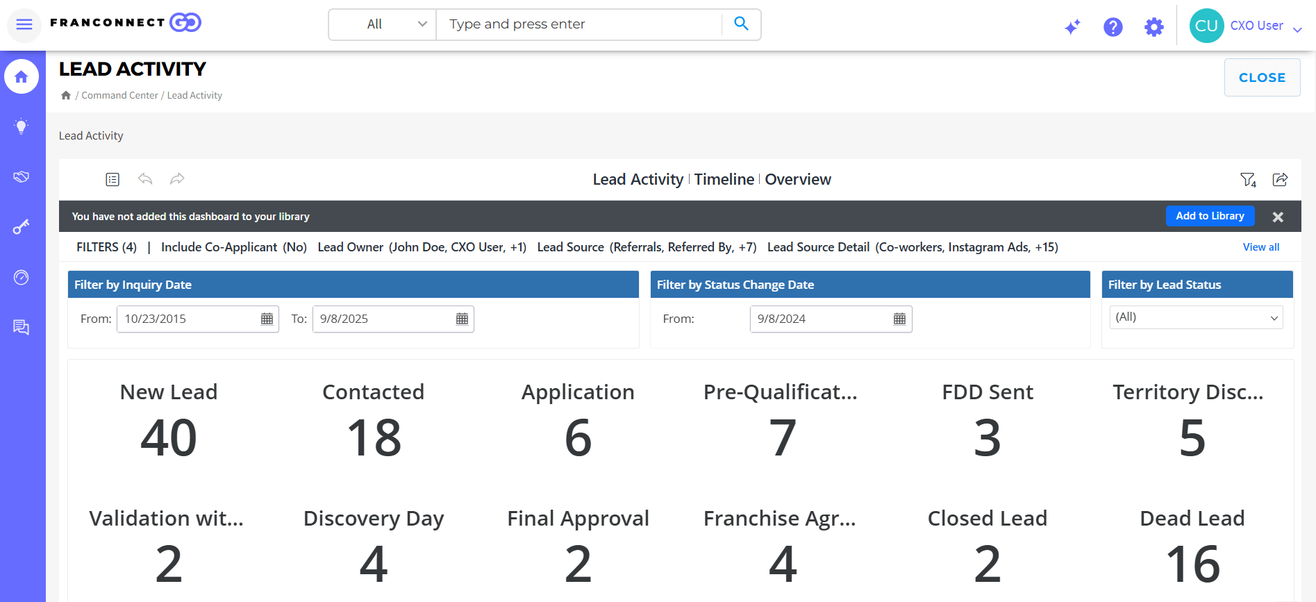1316x602 pixels.
Task: Click the Lead Owner filter
Action: tap(422, 247)
